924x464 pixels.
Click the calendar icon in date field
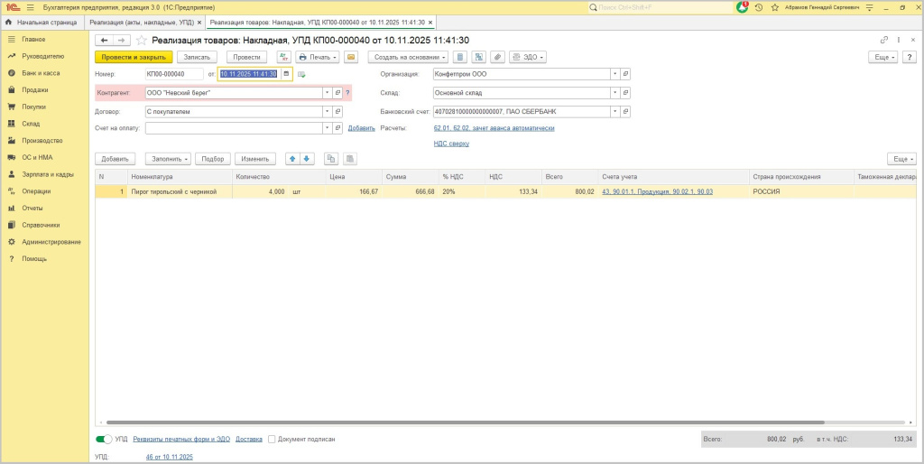(x=286, y=74)
